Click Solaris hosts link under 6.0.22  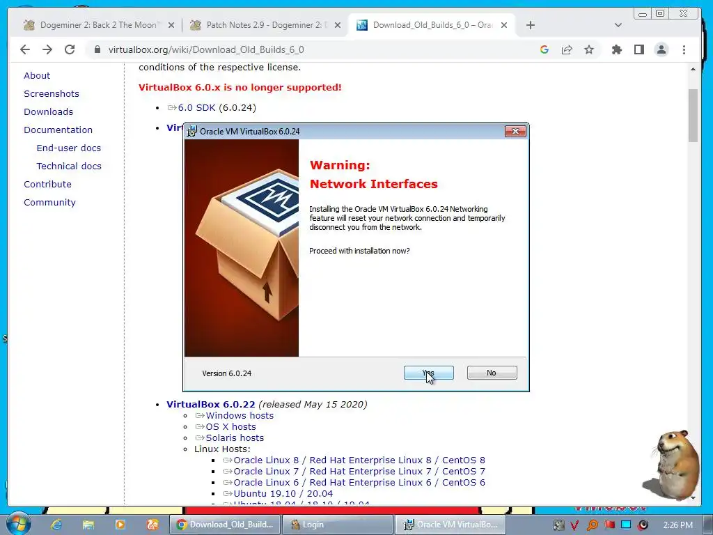click(235, 437)
